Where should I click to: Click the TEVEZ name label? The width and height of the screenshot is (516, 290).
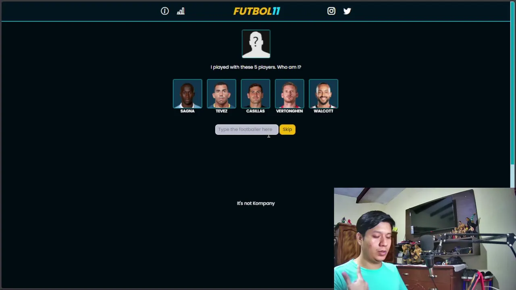tap(221, 111)
